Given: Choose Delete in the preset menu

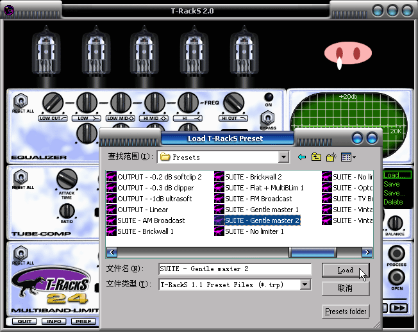Looking at the screenshot, I should [x=393, y=202].
